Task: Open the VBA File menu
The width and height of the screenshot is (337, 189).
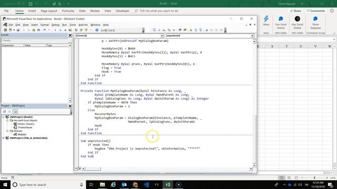Action: click(11, 25)
